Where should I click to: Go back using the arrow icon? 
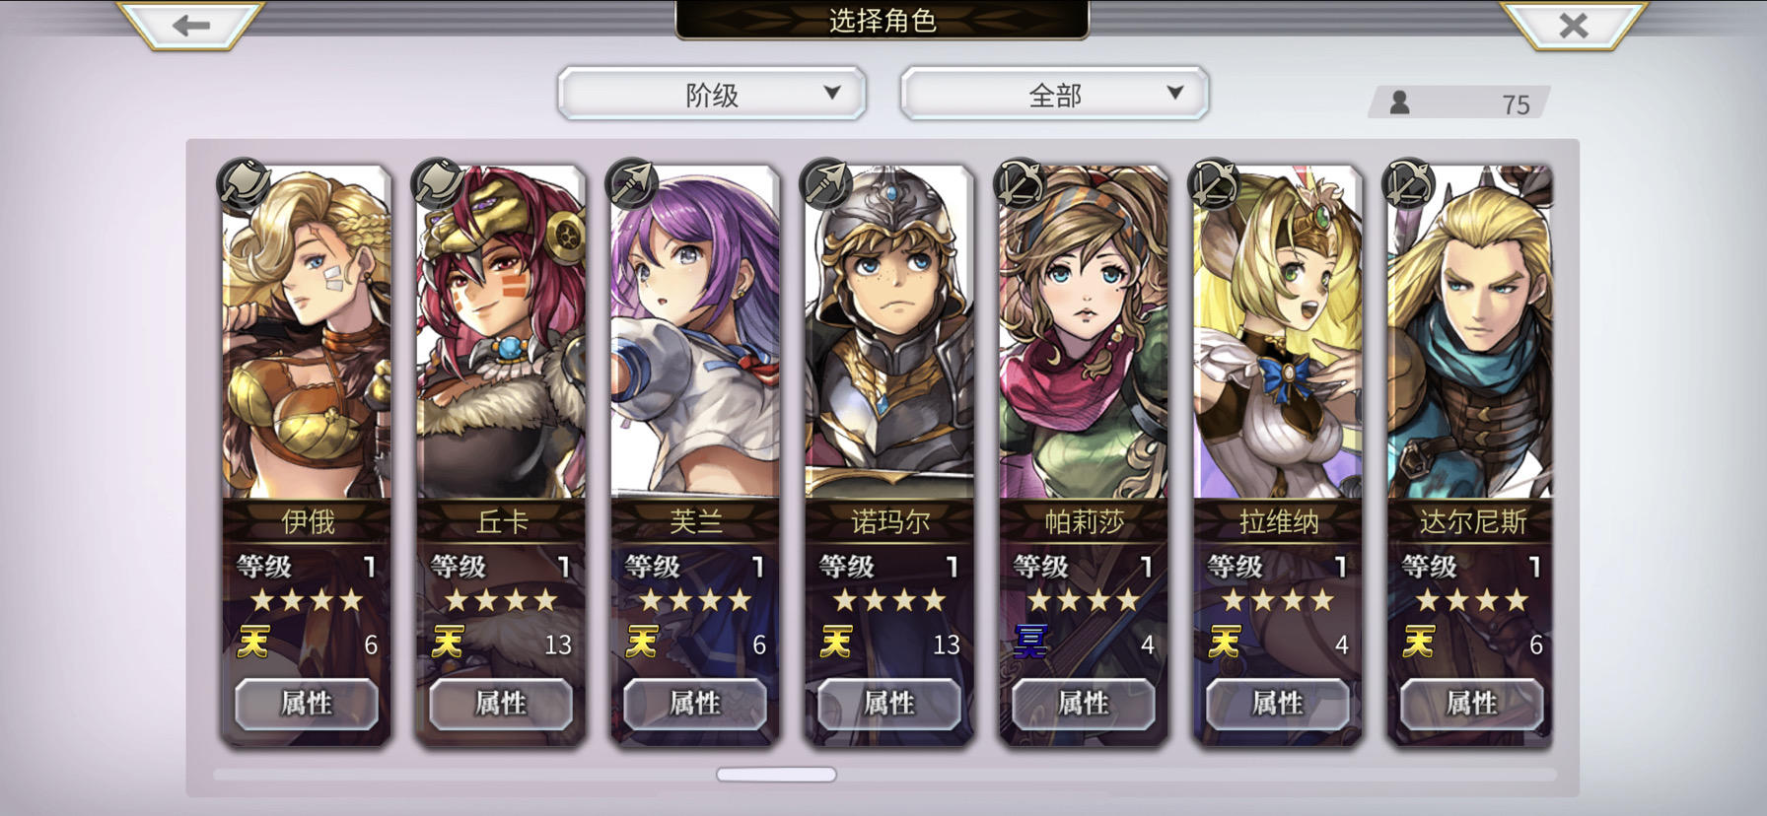[191, 25]
